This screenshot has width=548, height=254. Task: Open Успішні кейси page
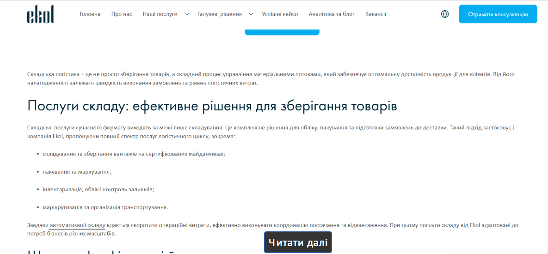click(x=280, y=14)
